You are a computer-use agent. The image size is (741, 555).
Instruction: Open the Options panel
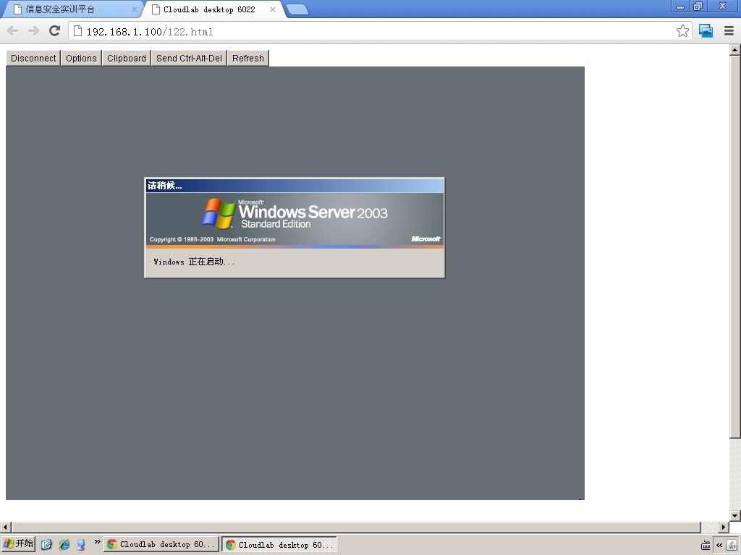point(81,58)
